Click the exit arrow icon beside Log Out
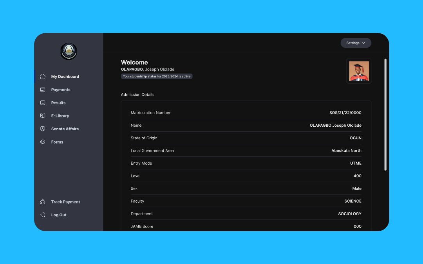This screenshot has height=264, width=423. point(43,215)
